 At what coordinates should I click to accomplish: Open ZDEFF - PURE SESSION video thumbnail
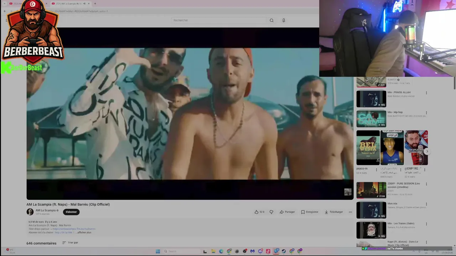pyautogui.click(x=371, y=190)
